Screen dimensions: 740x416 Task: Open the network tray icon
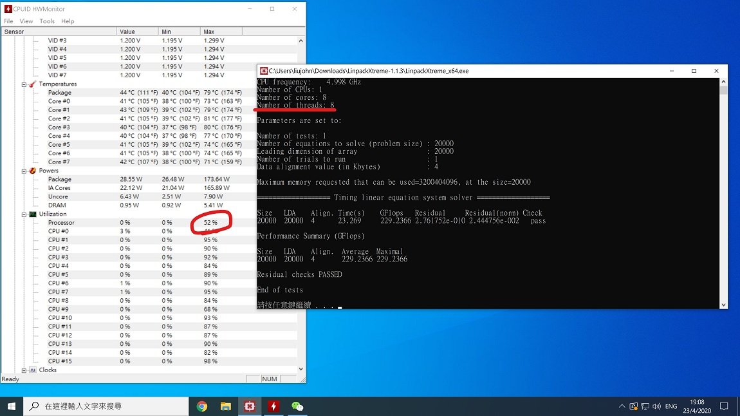point(645,406)
